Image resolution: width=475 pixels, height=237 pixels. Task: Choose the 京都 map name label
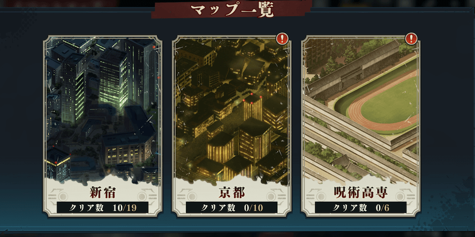pos(232,193)
